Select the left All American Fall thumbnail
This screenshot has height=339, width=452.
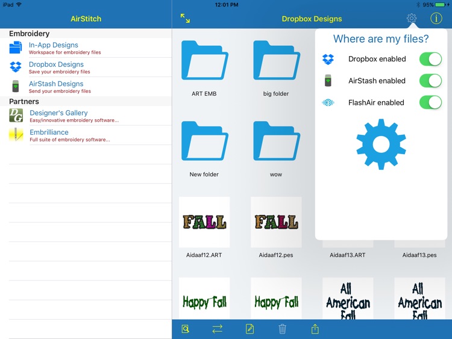tap(348, 298)
